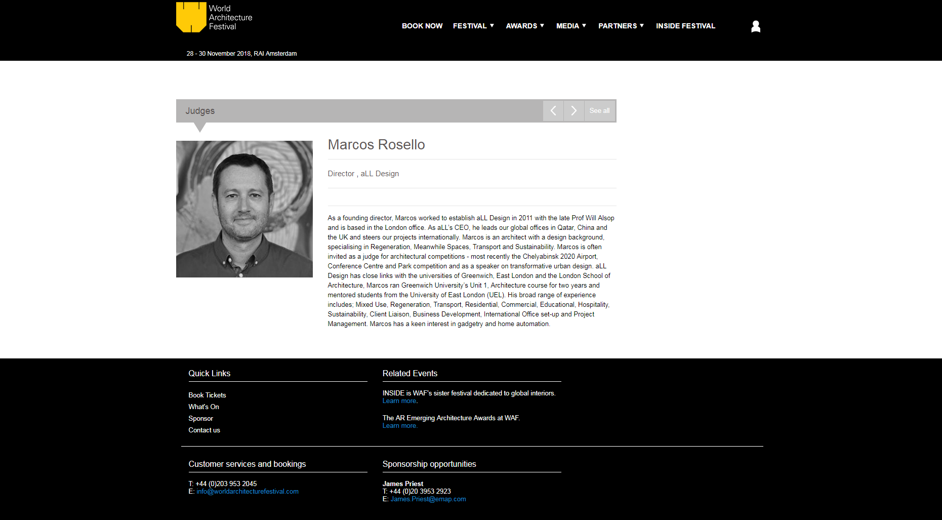Open the user account profile icon

[756, 26]
